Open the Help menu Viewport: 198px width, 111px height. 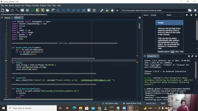tap(59, 6)
